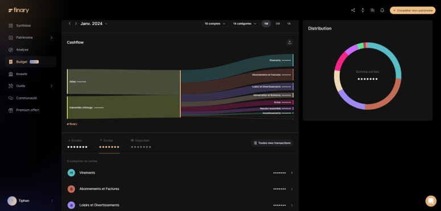Open Premium offert page
Viewport: 441px width, 211px height.
tap(27, 110)
